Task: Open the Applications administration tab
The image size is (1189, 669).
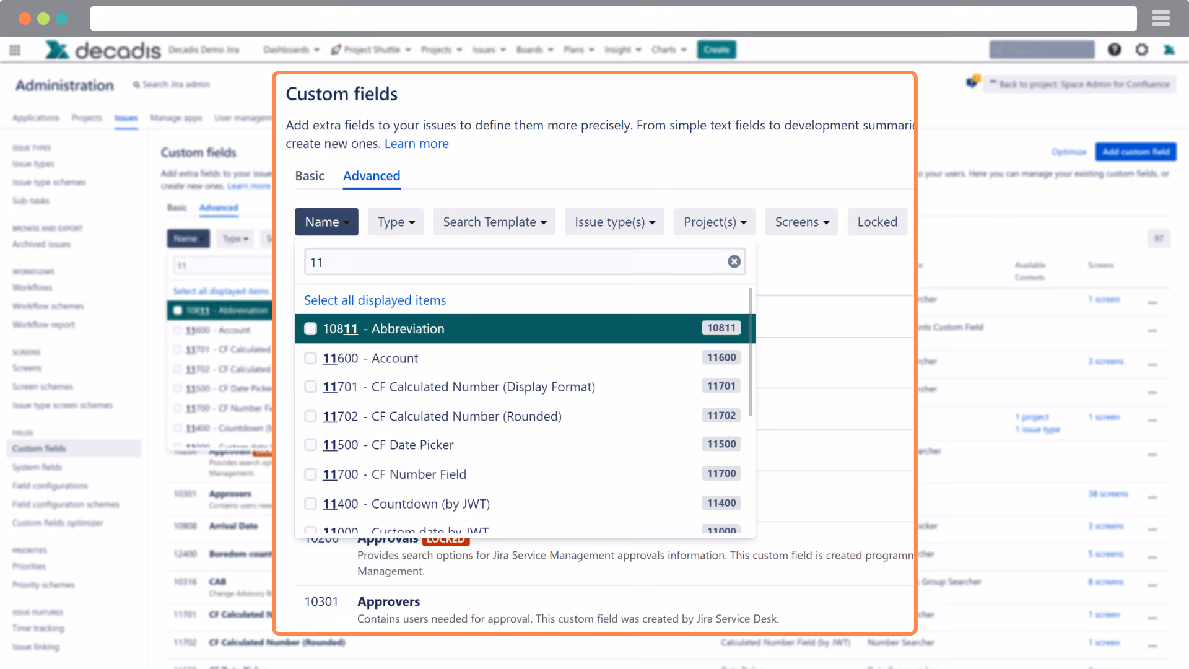Action: 36,118
